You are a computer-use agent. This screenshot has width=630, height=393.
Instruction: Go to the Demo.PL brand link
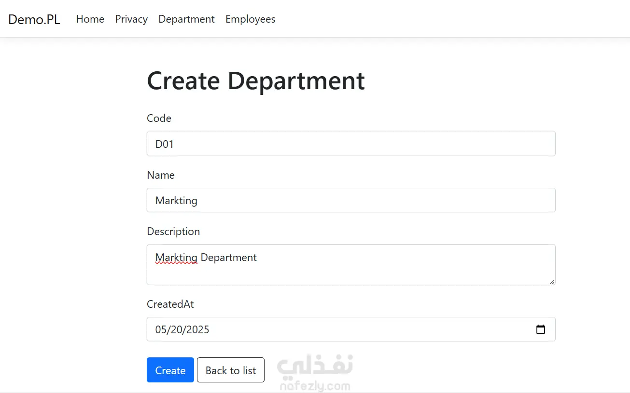tap(34, 19)
